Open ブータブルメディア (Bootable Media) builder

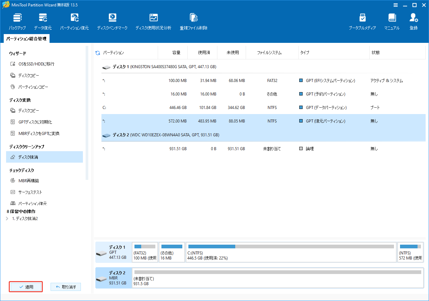[x=363, y=20]
